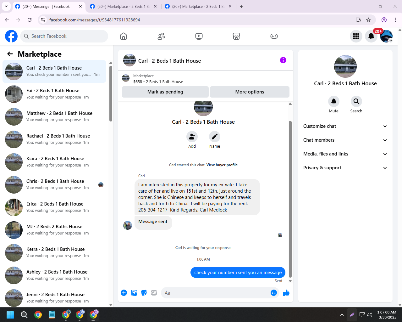Open Matthew's conversation in list

click(54, 117)
